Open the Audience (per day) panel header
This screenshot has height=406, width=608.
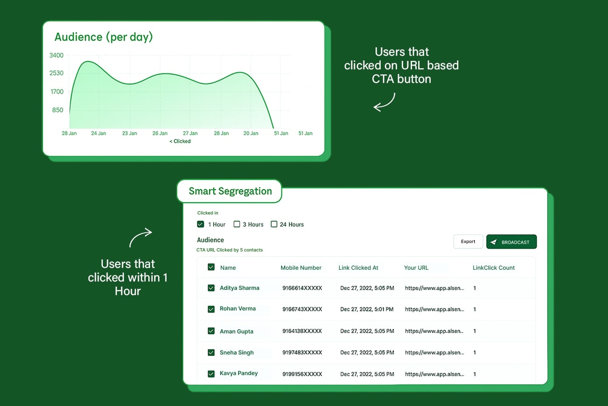point(103,37)
